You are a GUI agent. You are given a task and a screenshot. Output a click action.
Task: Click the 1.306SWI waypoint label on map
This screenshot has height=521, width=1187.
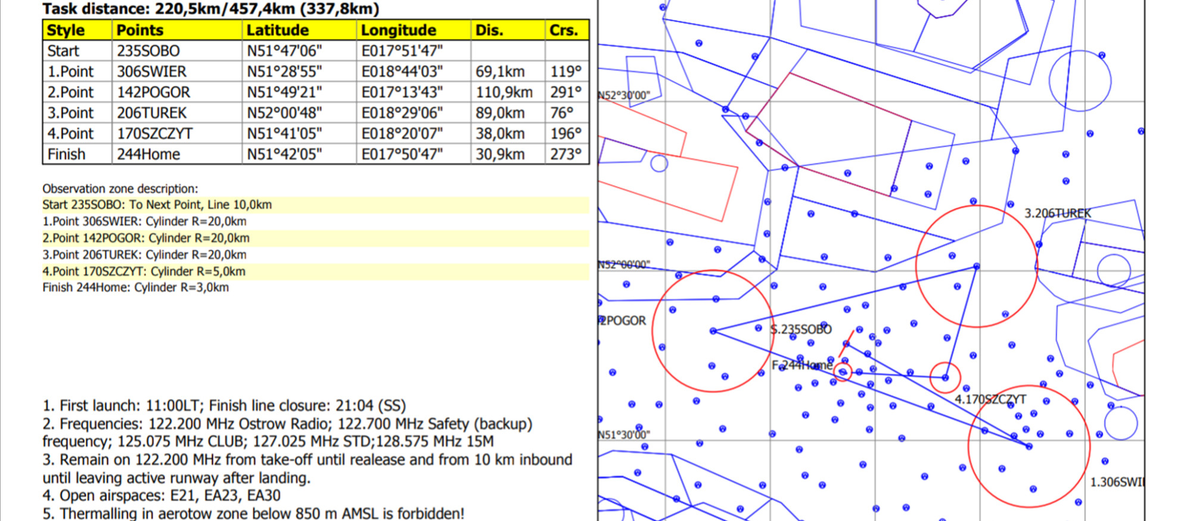click(1116, 482)
